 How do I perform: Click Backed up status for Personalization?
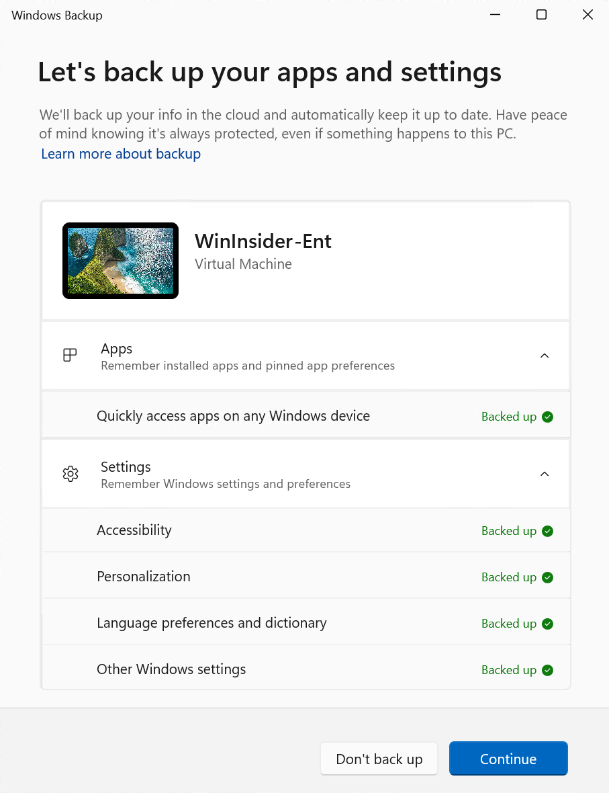click(508, 577)
